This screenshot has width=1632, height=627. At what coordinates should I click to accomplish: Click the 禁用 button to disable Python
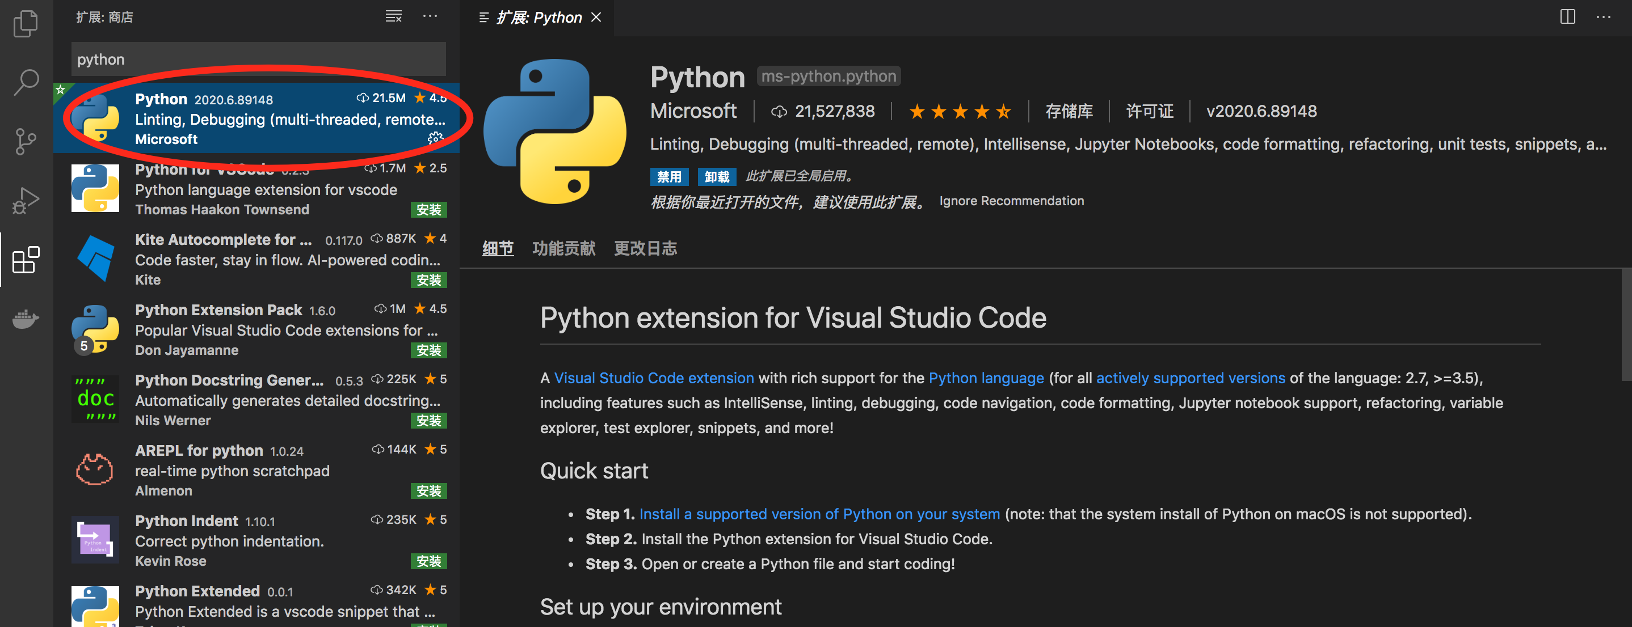click(669, 176)
